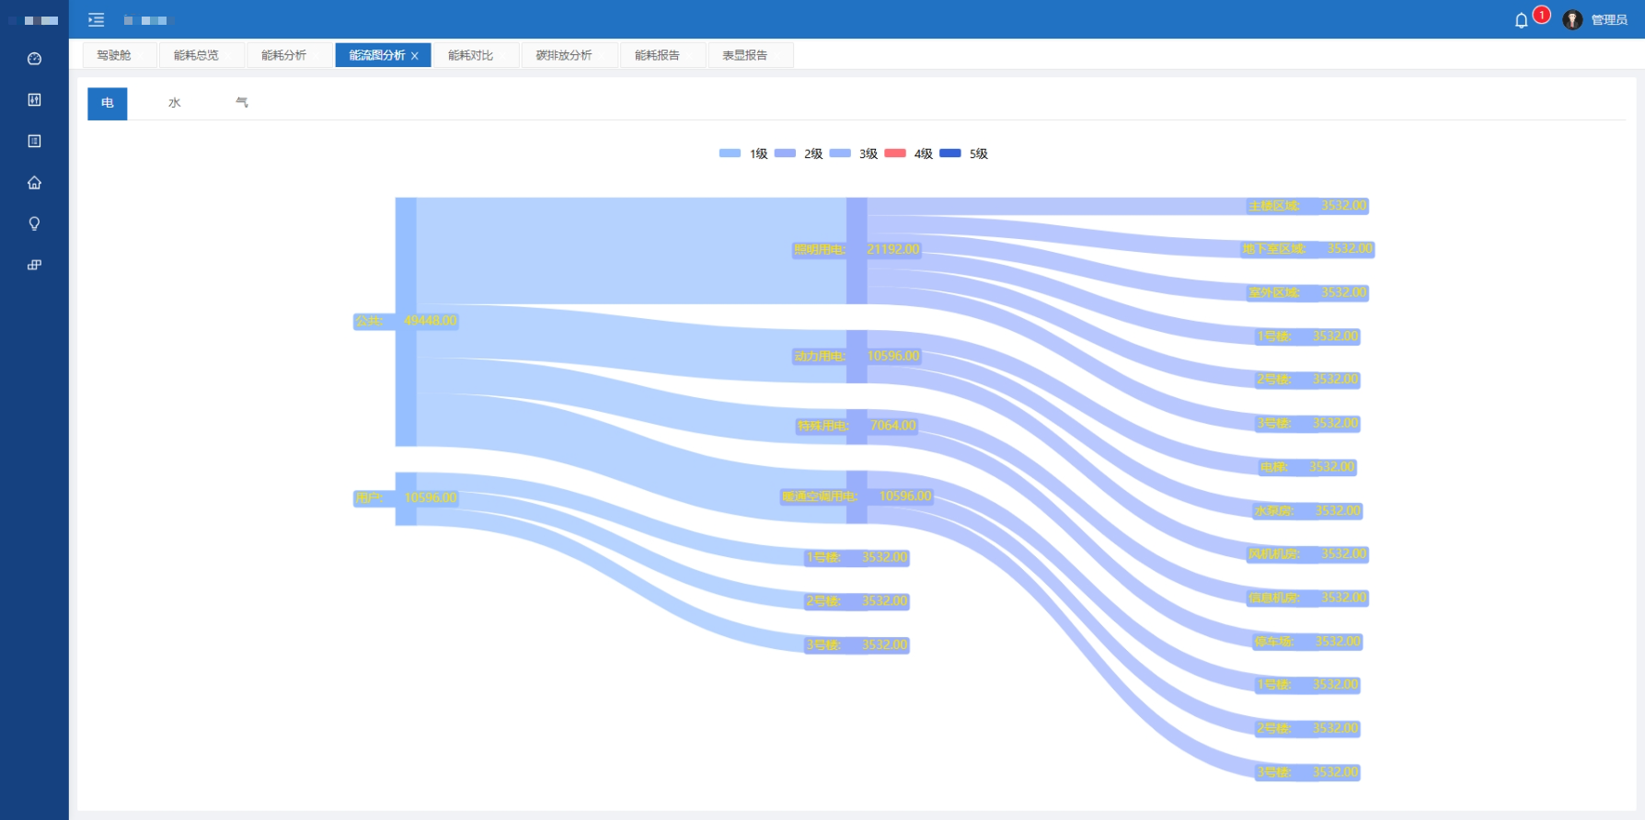Toggle the 1级 legend series
This screenshot has width=1645, height=820.
743,154
